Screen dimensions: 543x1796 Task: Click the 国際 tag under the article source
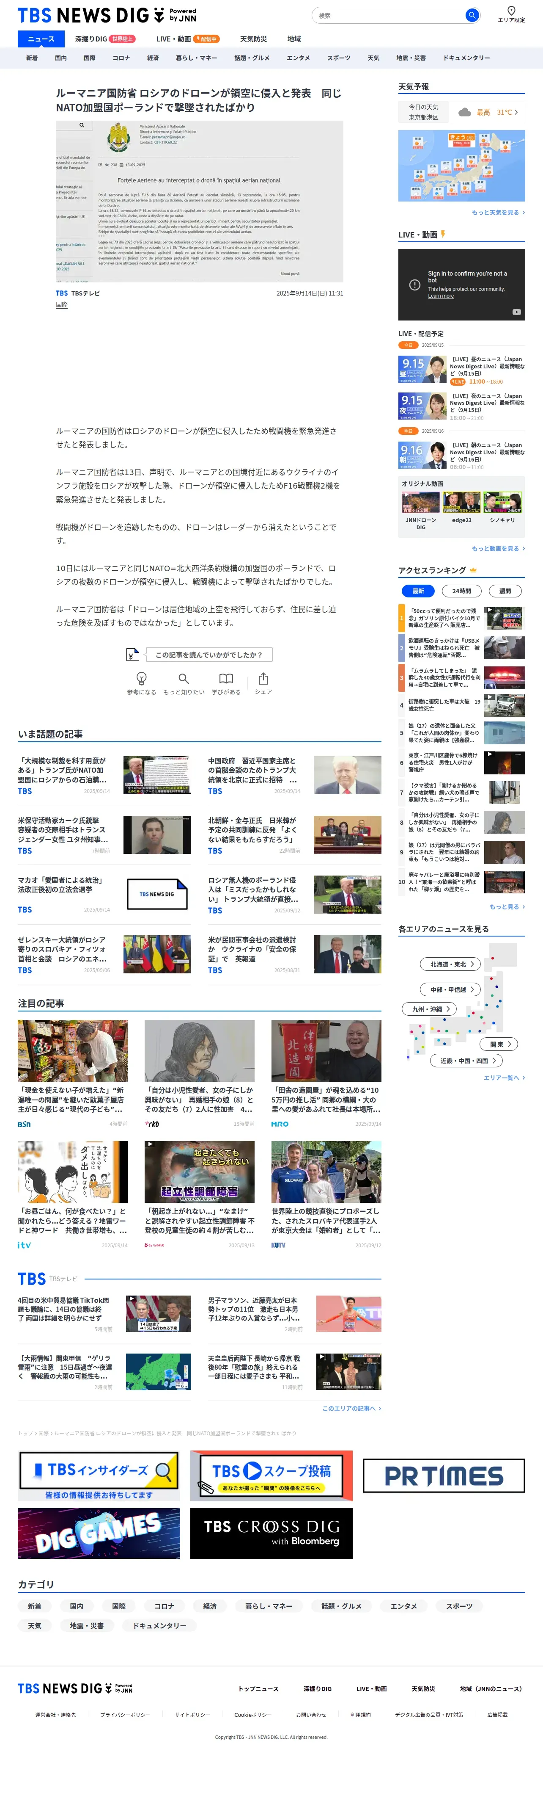[x=62, y=305]
